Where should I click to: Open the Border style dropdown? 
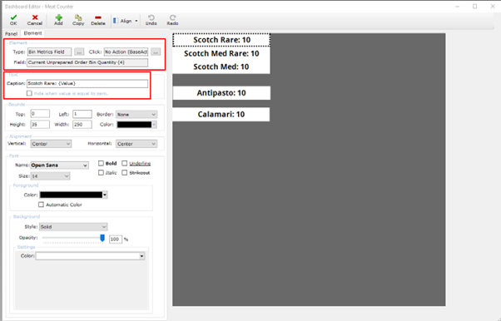click(x=136, y=114)
